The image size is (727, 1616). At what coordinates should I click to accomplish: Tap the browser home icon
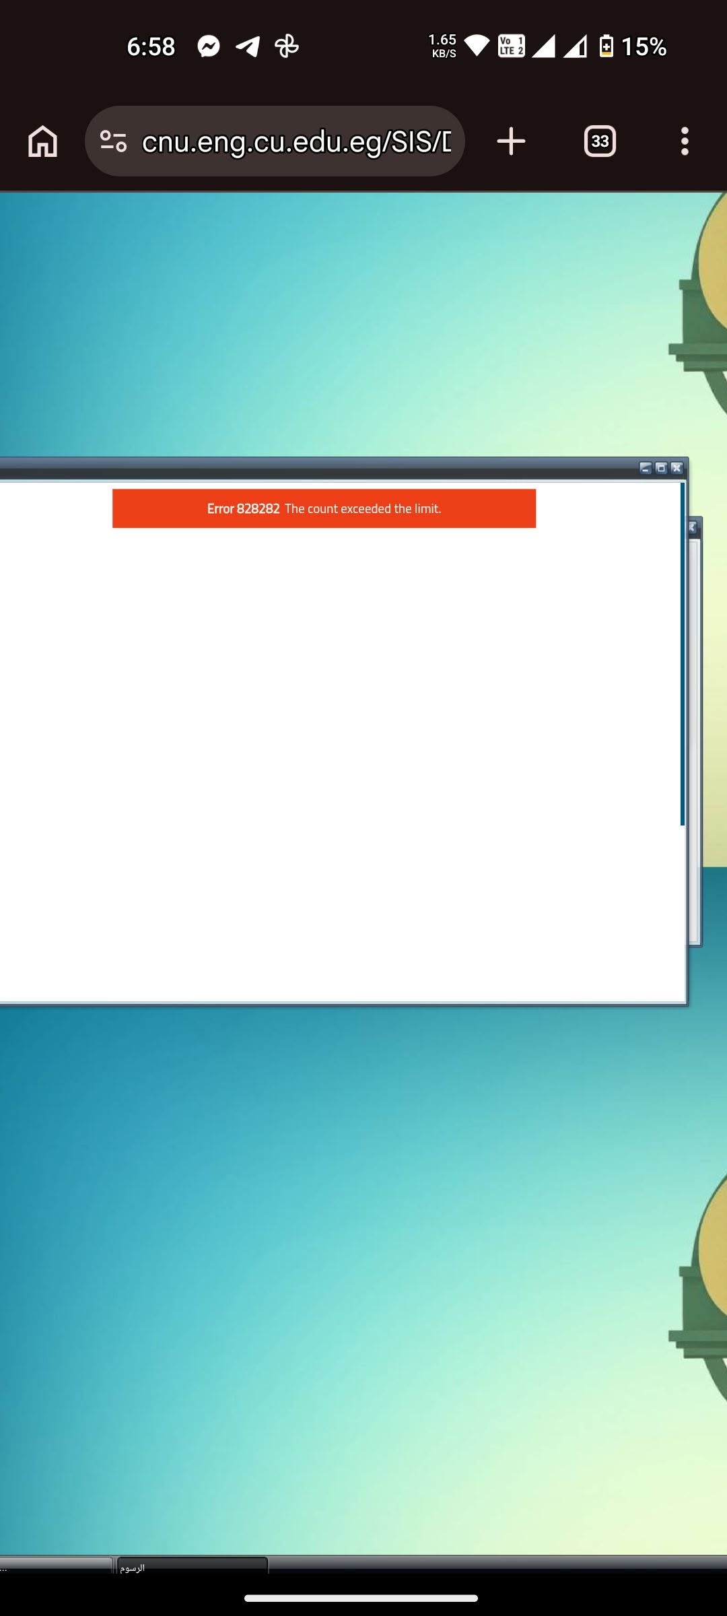(x=42, y=141)
